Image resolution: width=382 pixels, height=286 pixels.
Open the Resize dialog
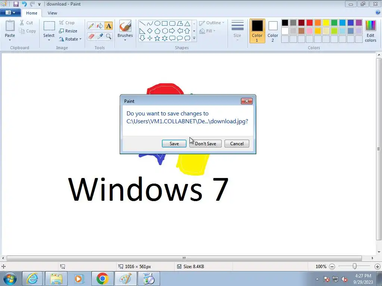pos(68,31)
